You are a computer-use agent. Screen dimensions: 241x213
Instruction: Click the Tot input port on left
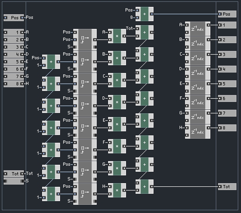click(x=14, y=174)
